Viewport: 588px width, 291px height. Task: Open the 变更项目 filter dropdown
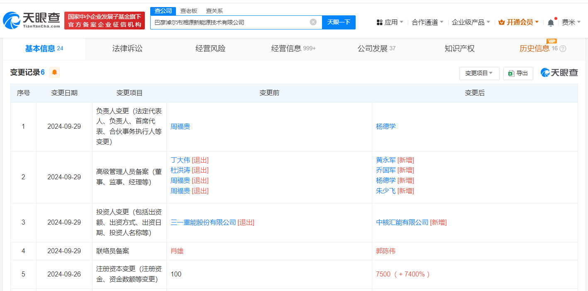(479, 73)
